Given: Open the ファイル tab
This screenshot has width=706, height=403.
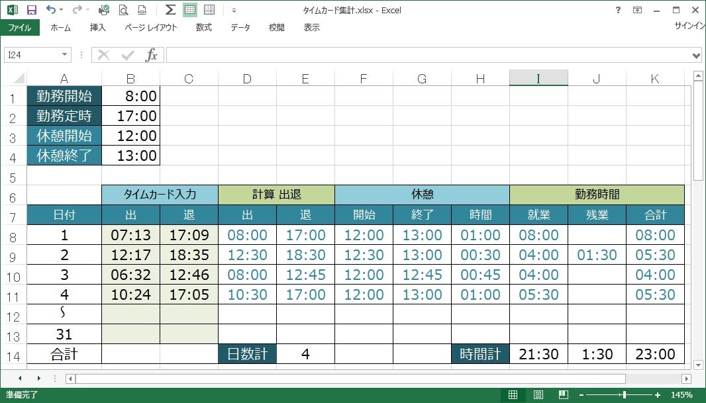Looking at the screenshot, I should (19, 28).
